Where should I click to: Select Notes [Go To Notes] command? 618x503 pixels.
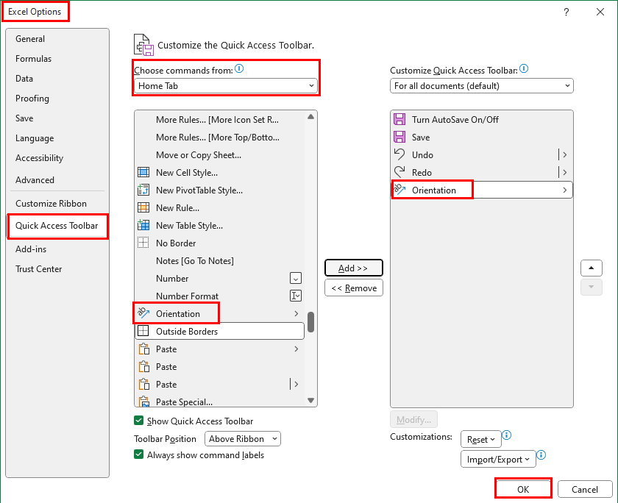pos(219,261)
